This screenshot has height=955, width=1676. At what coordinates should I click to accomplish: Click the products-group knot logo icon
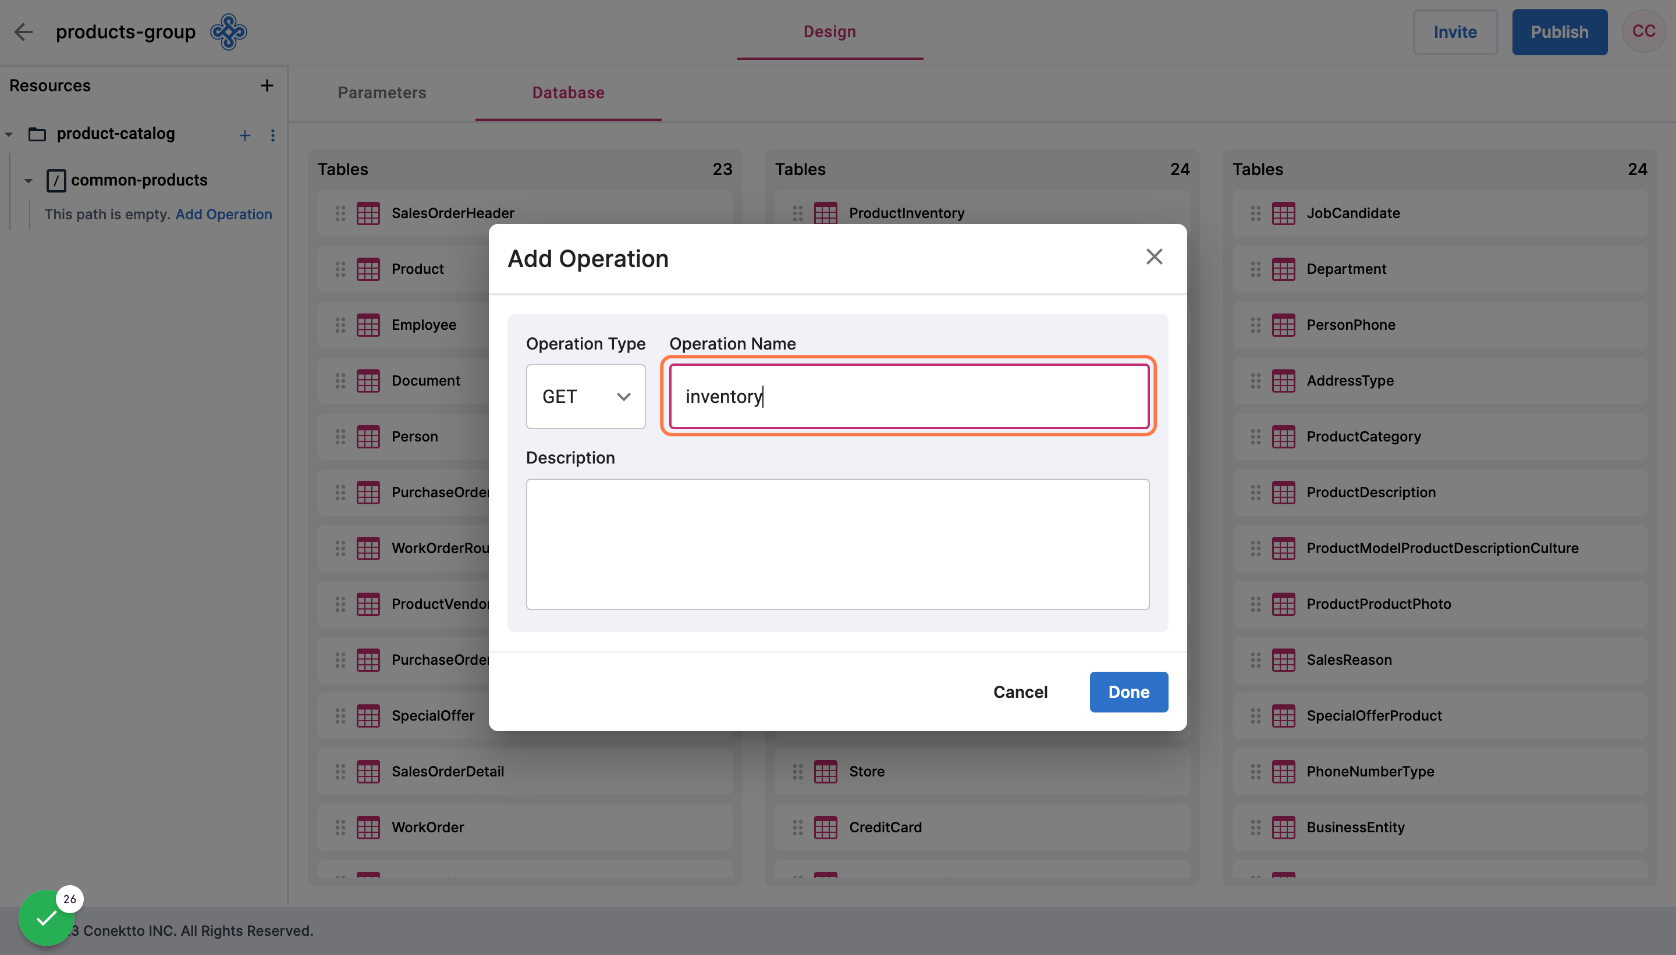(228, 31)
